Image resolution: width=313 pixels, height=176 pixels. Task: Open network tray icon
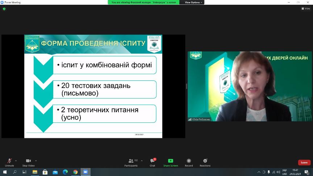pos(274,172)
